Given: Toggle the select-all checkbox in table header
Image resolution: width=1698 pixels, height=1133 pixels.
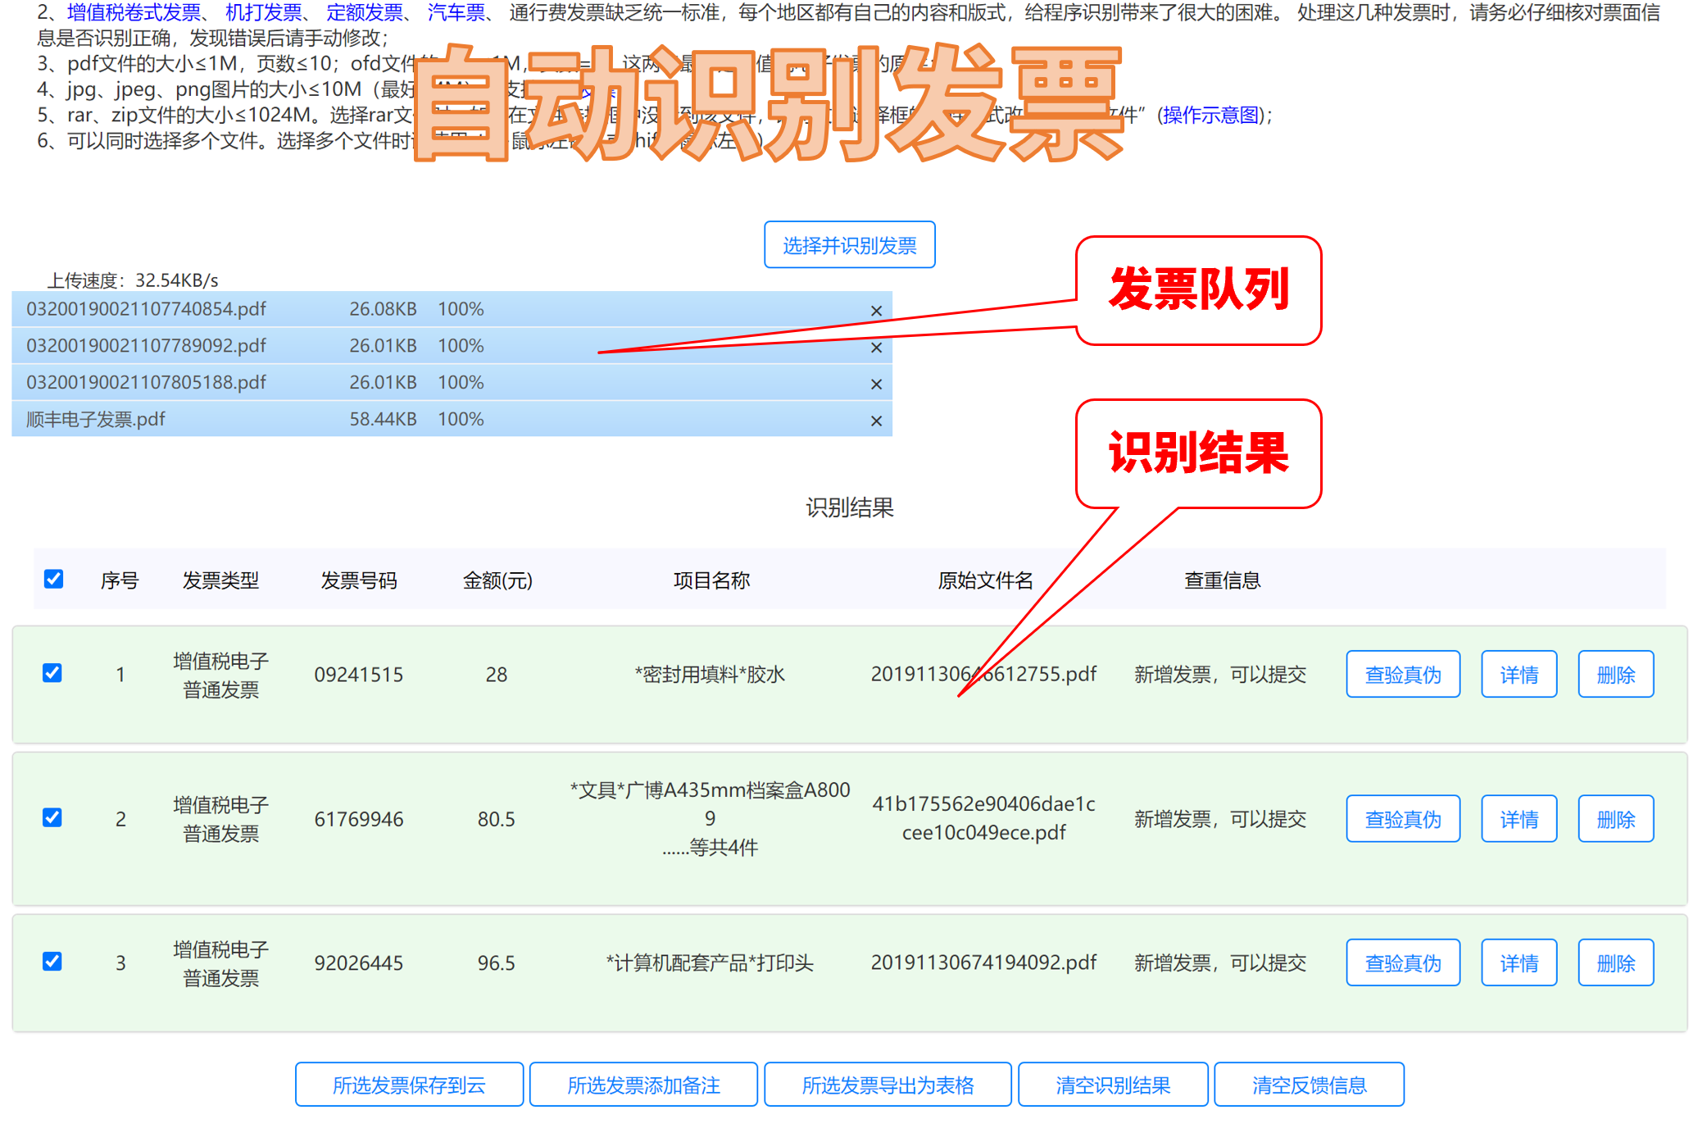Looking at the screenshot, I should click(54, 580).
